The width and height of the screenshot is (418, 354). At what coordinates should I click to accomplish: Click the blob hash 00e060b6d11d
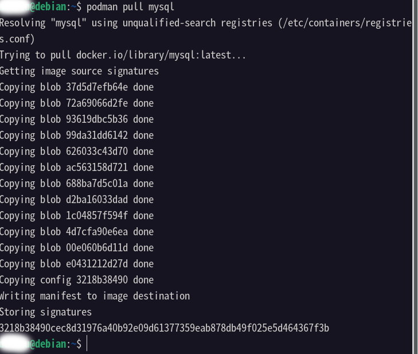97,248
